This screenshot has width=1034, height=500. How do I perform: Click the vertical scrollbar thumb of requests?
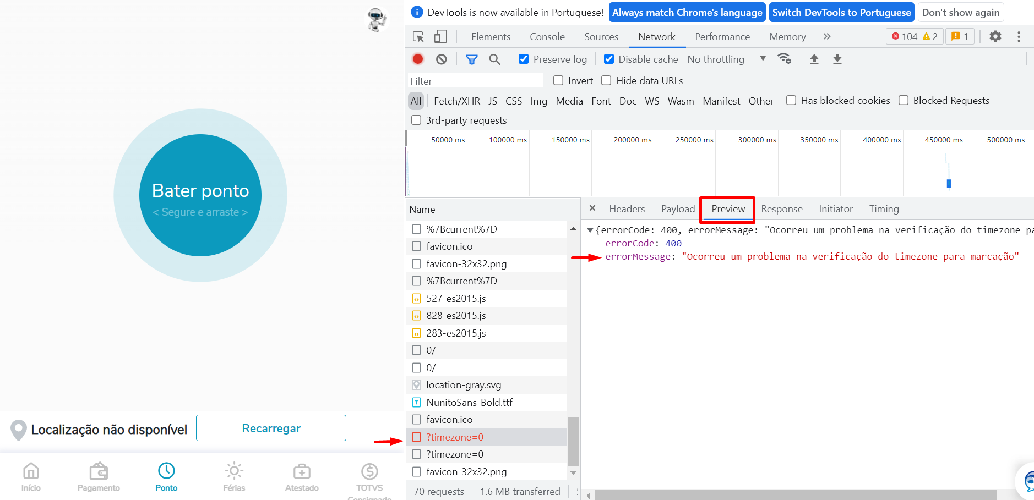(573, 442)
